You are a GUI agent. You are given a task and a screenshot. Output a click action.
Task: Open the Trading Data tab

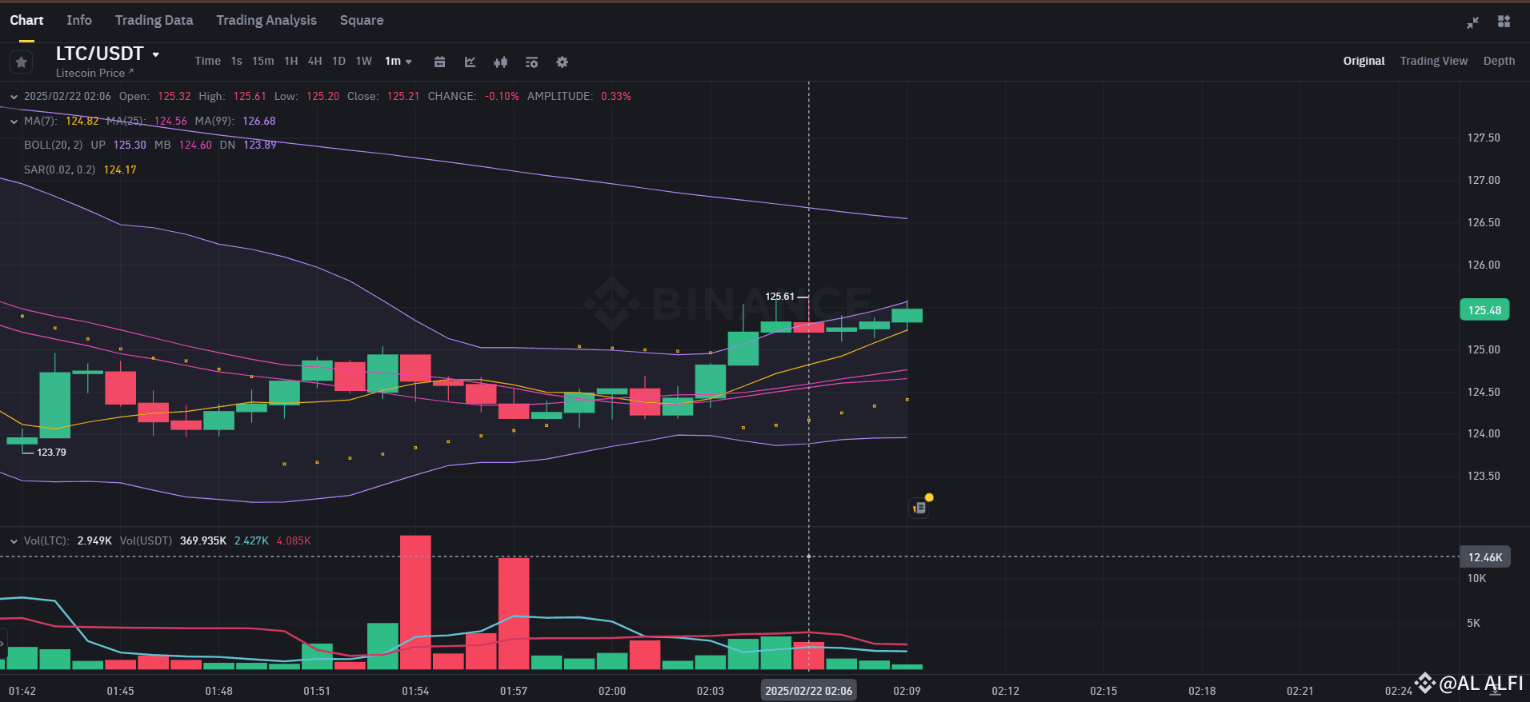[154, 20]
